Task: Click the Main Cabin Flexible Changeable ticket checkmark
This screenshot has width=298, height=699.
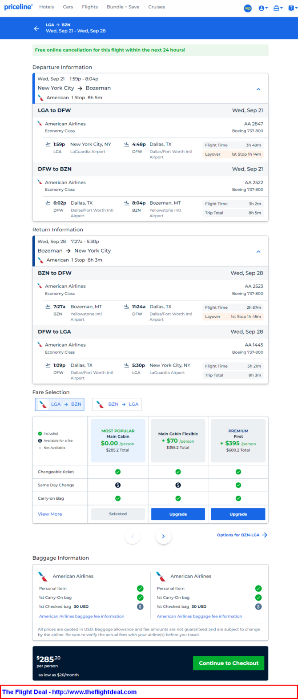Action: (x=178, y=472)
